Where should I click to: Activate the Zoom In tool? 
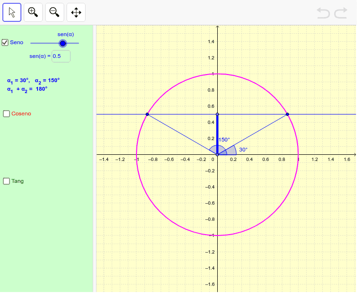pyautogui.click(x=33, y=12)
